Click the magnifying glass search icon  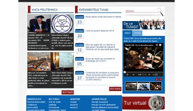tap(160, 12)
